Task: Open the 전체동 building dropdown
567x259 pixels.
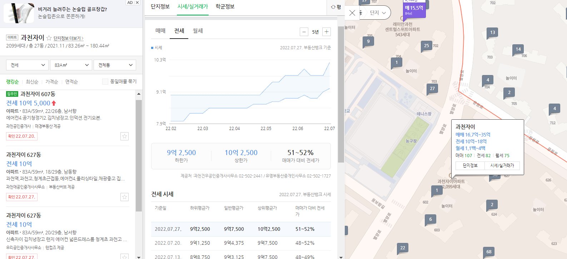Action: 115,65
